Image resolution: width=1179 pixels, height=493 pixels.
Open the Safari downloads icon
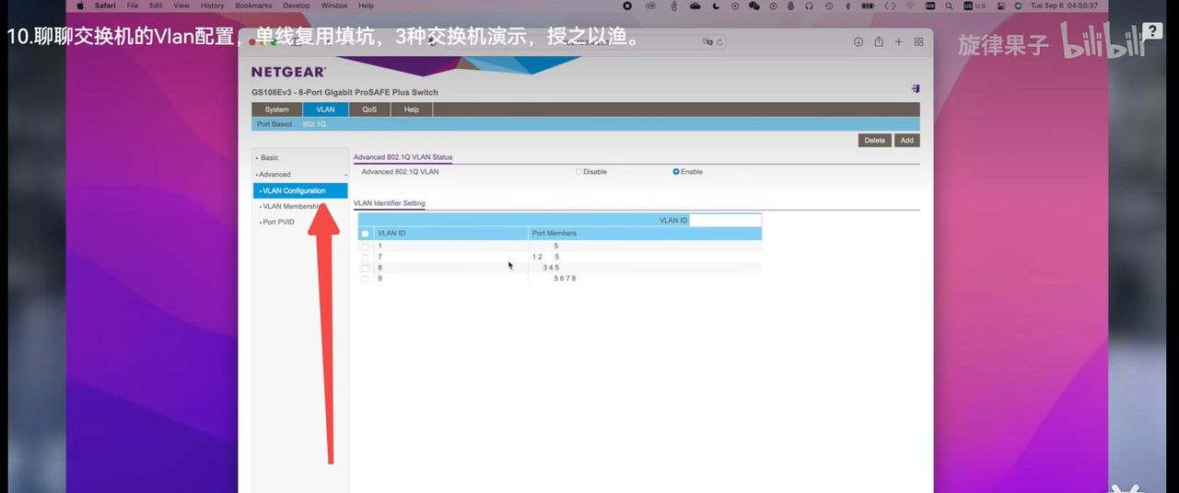click(x=858, y=41)
